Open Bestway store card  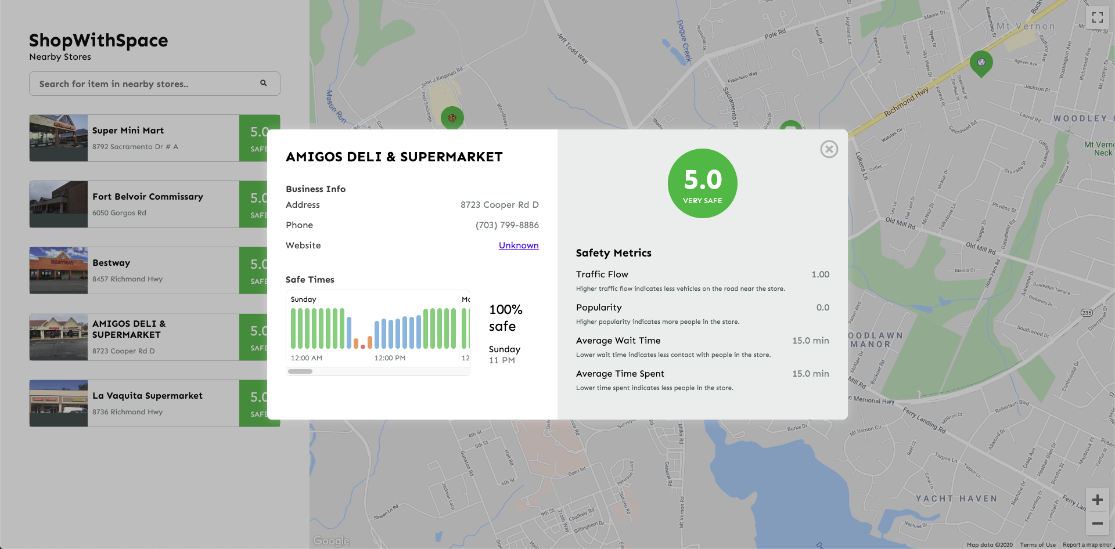[154, 270]
